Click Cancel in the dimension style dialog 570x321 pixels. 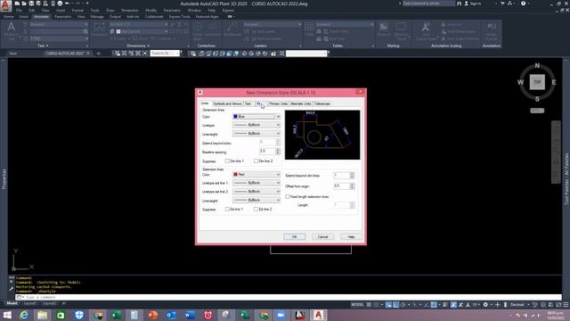coord(322,237)
